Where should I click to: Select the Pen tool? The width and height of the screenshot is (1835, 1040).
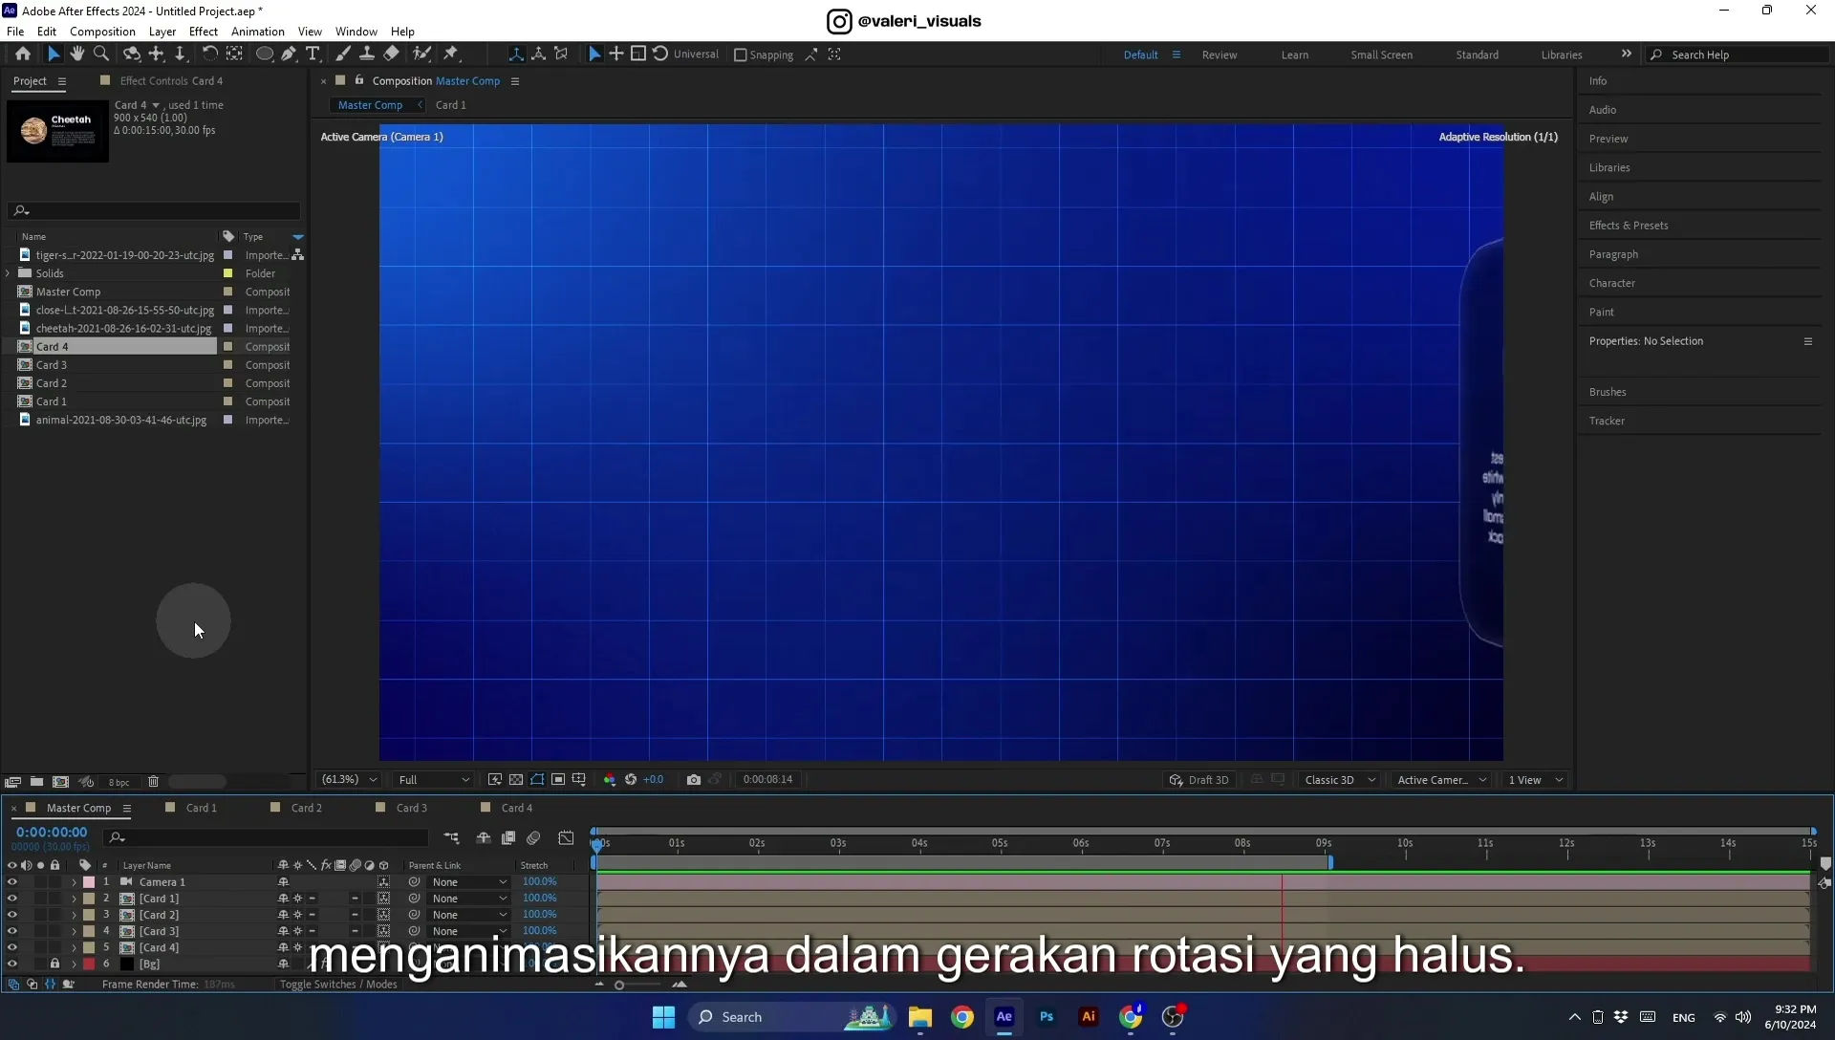coord(289,54)
